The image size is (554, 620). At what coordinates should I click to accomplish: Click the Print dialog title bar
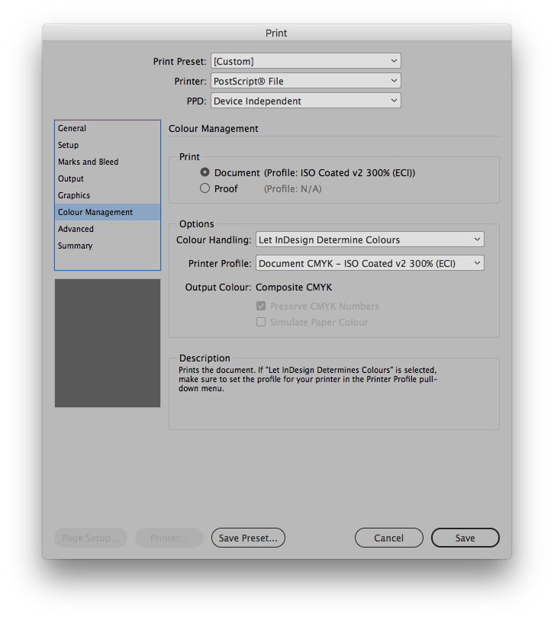tap(276, 33)
